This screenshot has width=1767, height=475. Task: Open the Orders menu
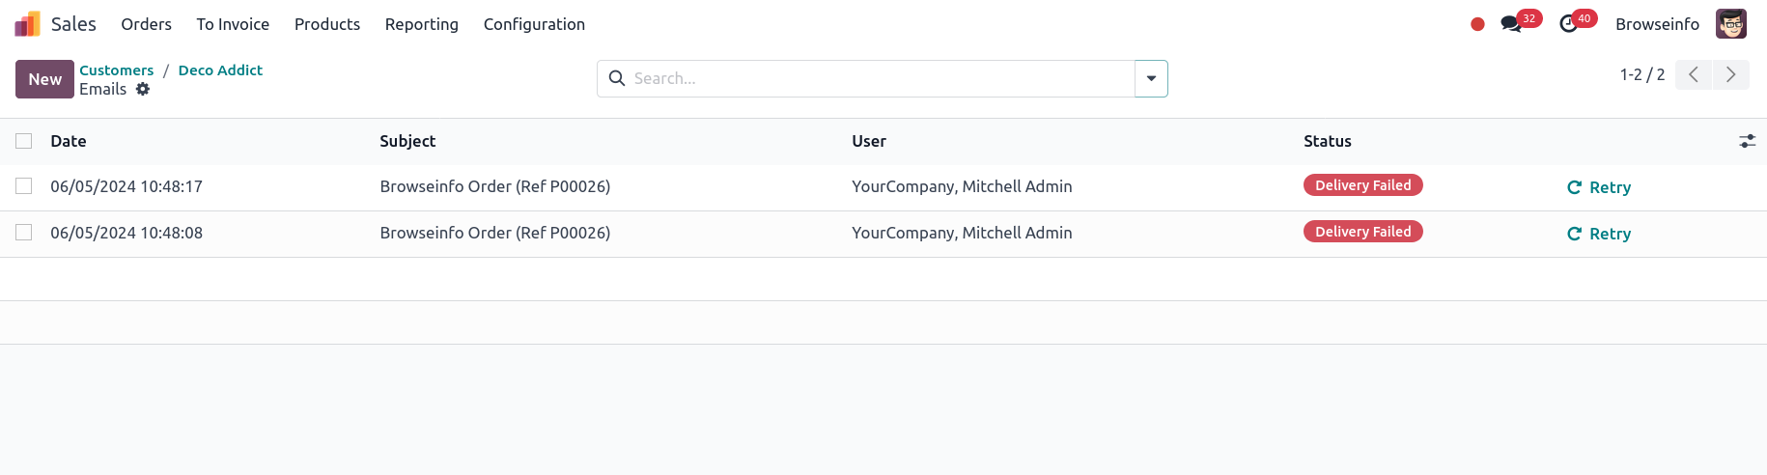tap(146, 24)
